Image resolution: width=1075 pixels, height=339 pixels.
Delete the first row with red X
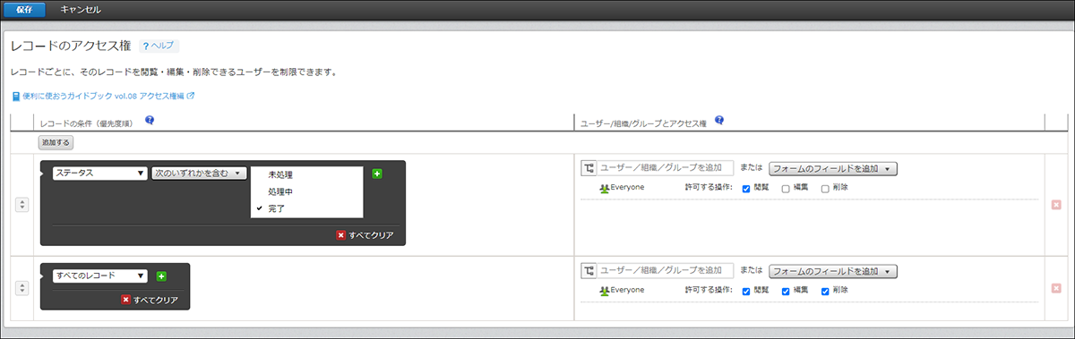(x=1056, y=205)
